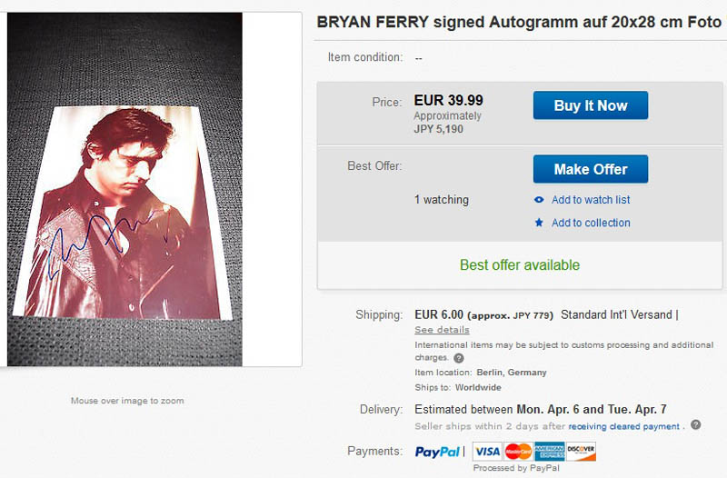Click the listing title BRYAN FERRY signed Autogramm
The width and height of the screenshot is (727, 478).
pyautogui.click(x=518, y=22)
